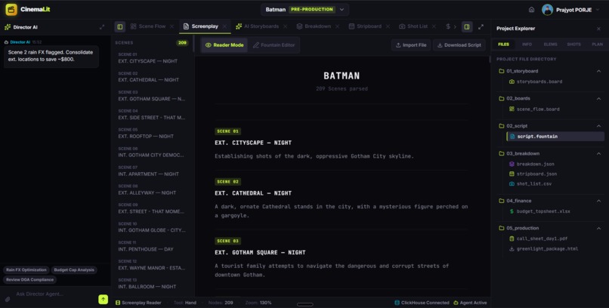Viewport: 609px width, 308px height.
Task: Click Rain FX Optimization suggestion
Action: point(26,270)
